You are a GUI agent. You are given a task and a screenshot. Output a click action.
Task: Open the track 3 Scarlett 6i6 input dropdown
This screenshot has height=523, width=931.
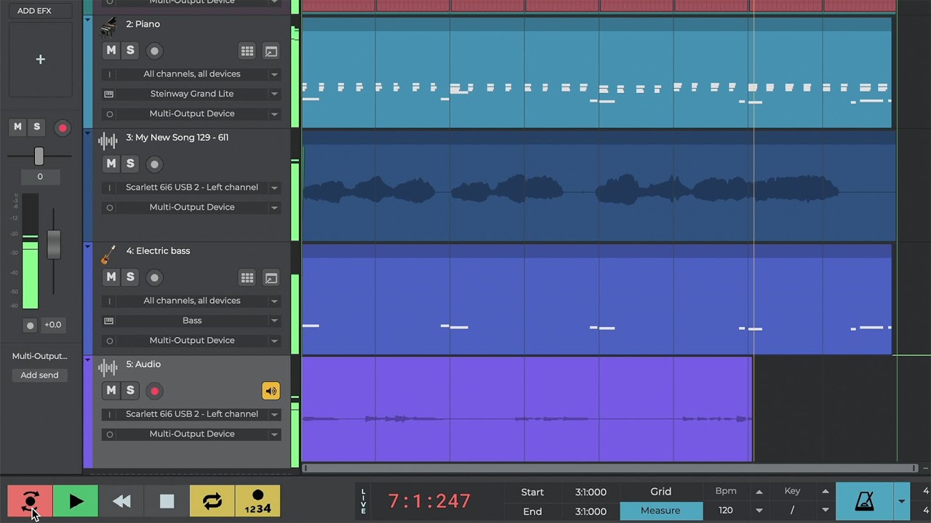(x=191, y=187)
